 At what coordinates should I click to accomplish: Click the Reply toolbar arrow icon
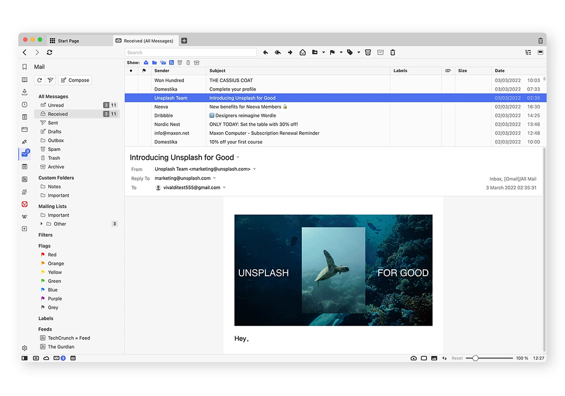[x=266, y=52]
